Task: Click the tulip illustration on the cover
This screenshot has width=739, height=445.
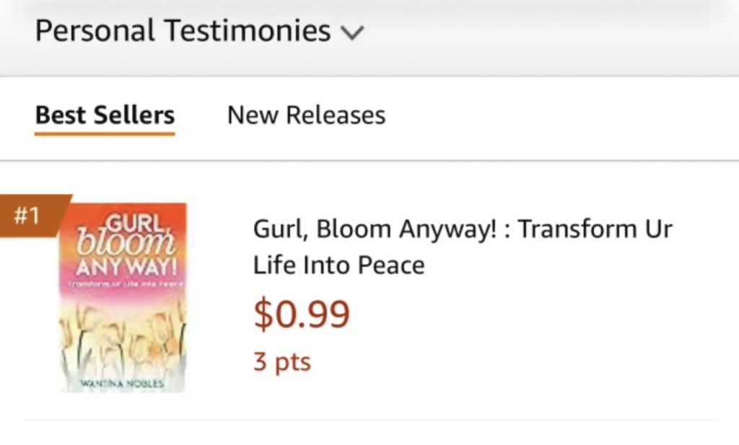Action: point(123,335)
